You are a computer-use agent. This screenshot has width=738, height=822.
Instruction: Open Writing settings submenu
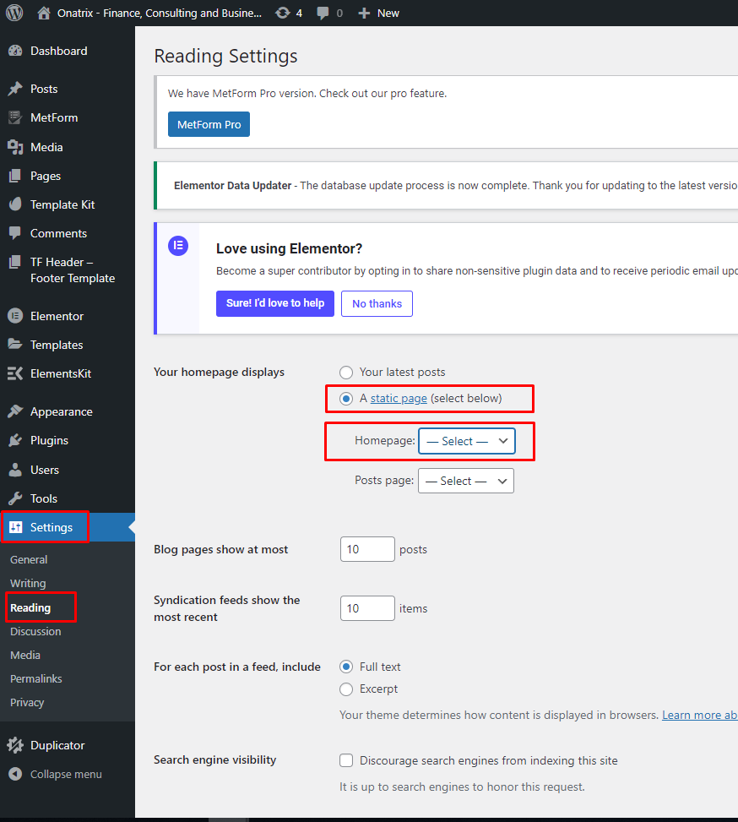pyautogui.click(x=28, y=583)
